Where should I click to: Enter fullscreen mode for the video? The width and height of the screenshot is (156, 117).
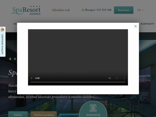[x=117, y=78]
